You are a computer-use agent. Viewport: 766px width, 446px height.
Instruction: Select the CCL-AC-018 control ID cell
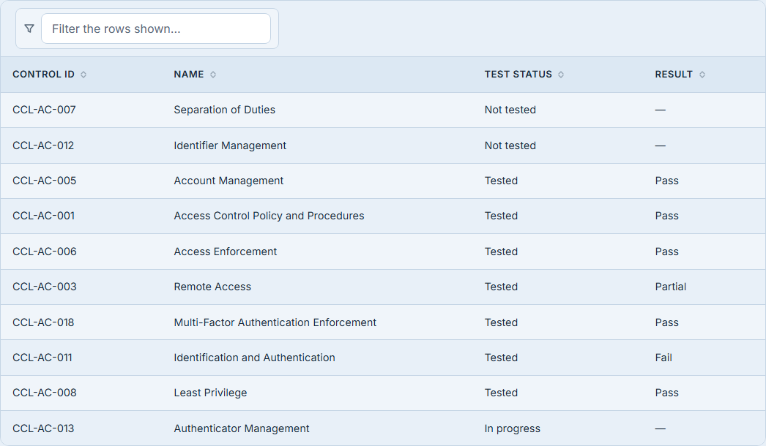point(43,322)
